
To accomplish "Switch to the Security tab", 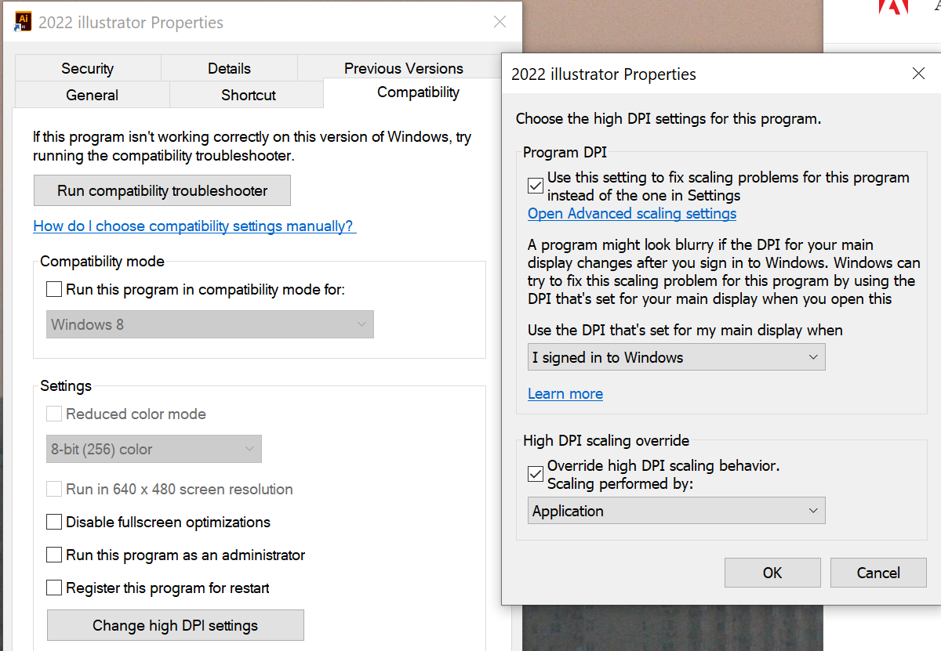I will 88,68.
